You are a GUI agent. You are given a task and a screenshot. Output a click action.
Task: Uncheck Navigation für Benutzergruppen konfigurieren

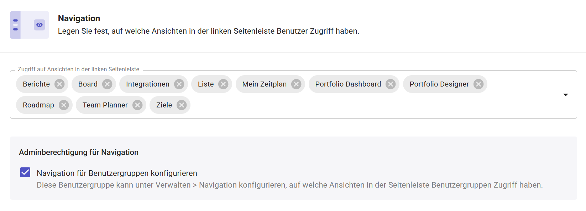[25, 172]
